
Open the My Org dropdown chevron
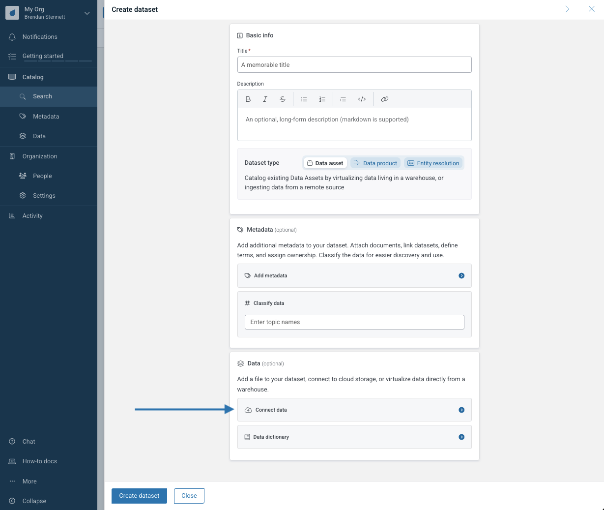click(87, 13)
